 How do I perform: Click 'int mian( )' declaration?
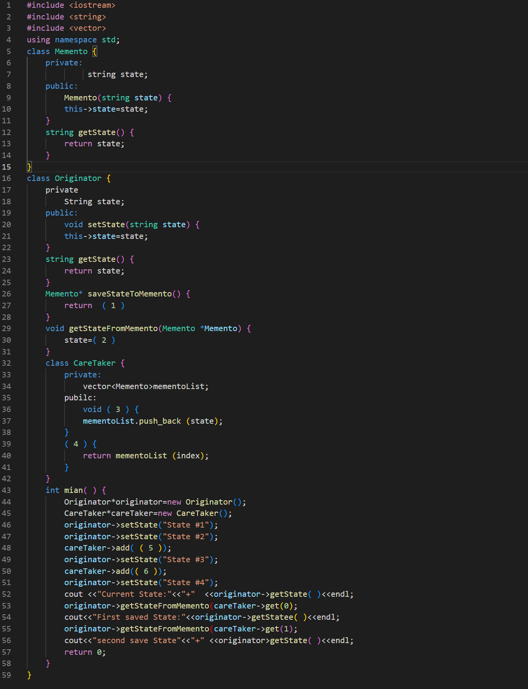71,491
